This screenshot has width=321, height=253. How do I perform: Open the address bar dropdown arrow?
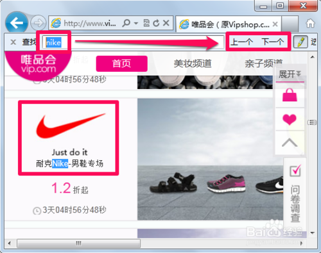point(136,23)
